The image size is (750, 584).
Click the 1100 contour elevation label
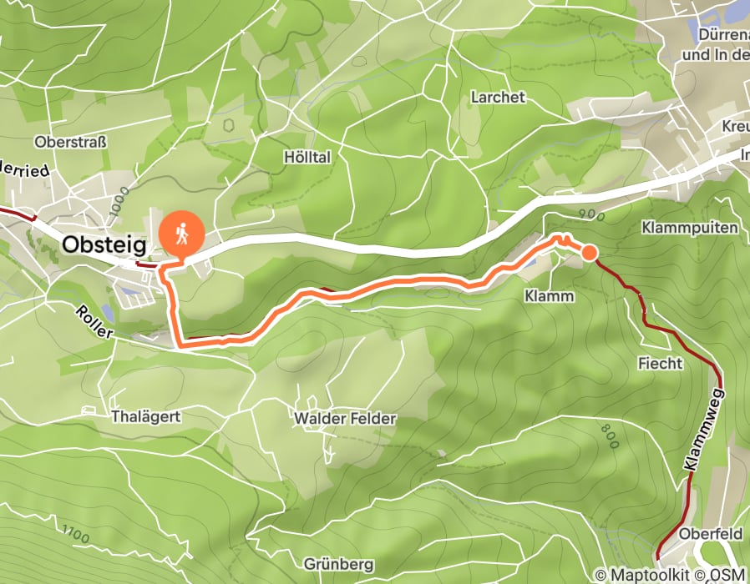tap(75, 534)
